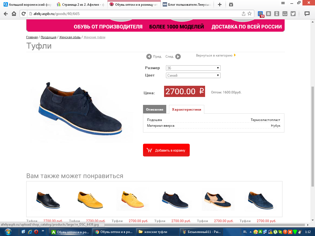Go to the browser home page

coord(14,14)
